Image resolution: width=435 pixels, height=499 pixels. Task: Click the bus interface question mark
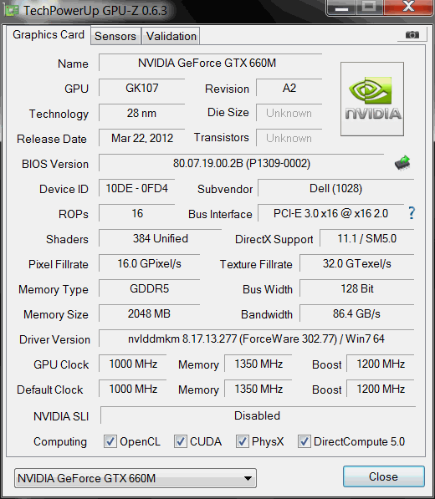(412, 213)
